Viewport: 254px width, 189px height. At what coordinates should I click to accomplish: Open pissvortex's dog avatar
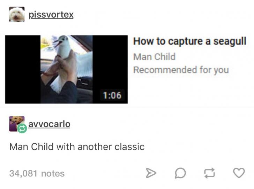pos(17,14)
